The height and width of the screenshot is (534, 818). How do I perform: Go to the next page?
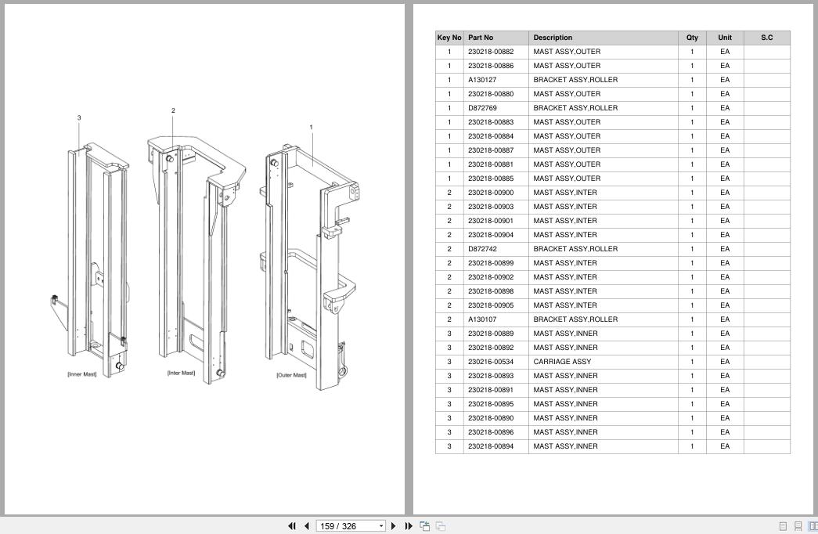point(394,526)
